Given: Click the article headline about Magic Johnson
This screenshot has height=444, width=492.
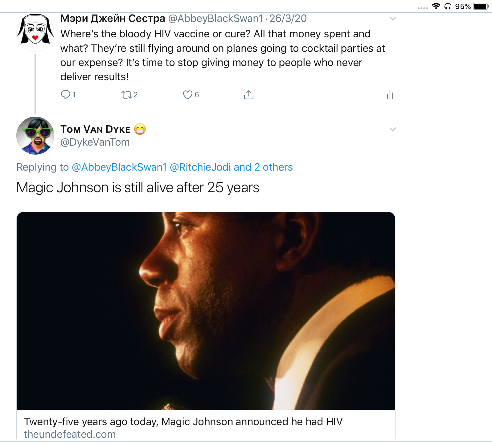Looking at the screenshot, I should tap(183, 422).
